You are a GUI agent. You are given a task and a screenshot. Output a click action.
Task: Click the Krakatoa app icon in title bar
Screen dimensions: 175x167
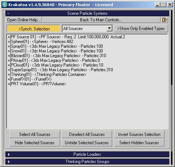[5, 5]
